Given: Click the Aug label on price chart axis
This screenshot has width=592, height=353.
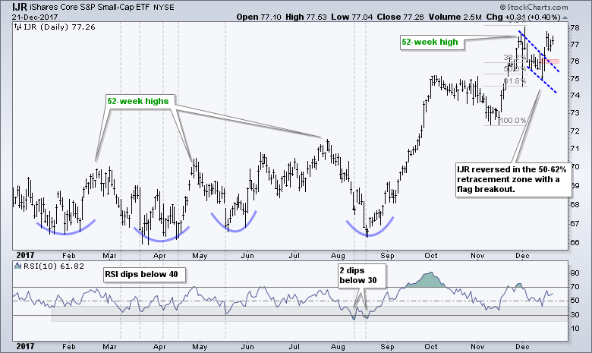Looking at the screenshot, I should [338, 256].
